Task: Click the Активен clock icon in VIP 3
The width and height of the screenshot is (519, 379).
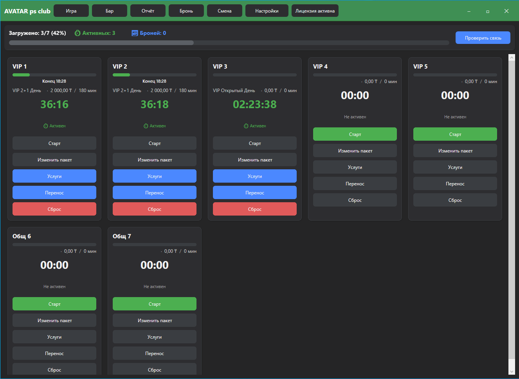Action: pyautogui.click(x=246, y=126)
